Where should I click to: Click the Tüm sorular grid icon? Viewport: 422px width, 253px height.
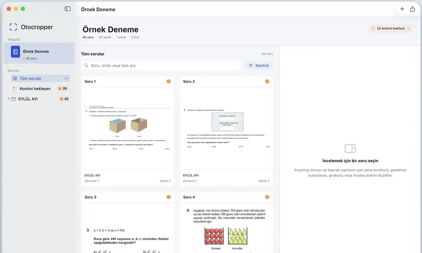pos(15,79)
